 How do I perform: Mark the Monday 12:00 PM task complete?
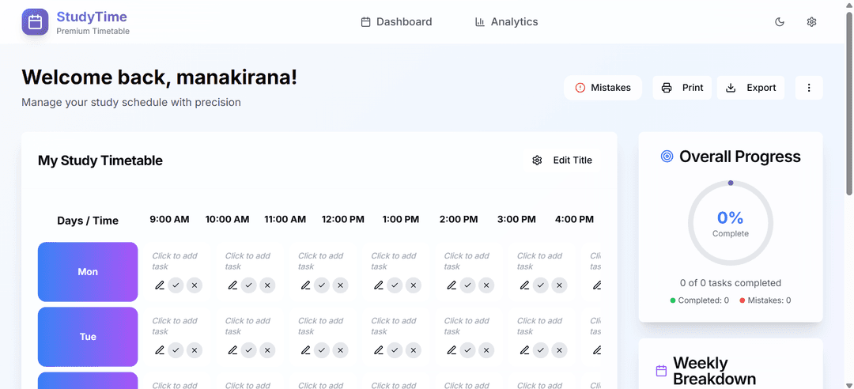click(x=395, y=285)
